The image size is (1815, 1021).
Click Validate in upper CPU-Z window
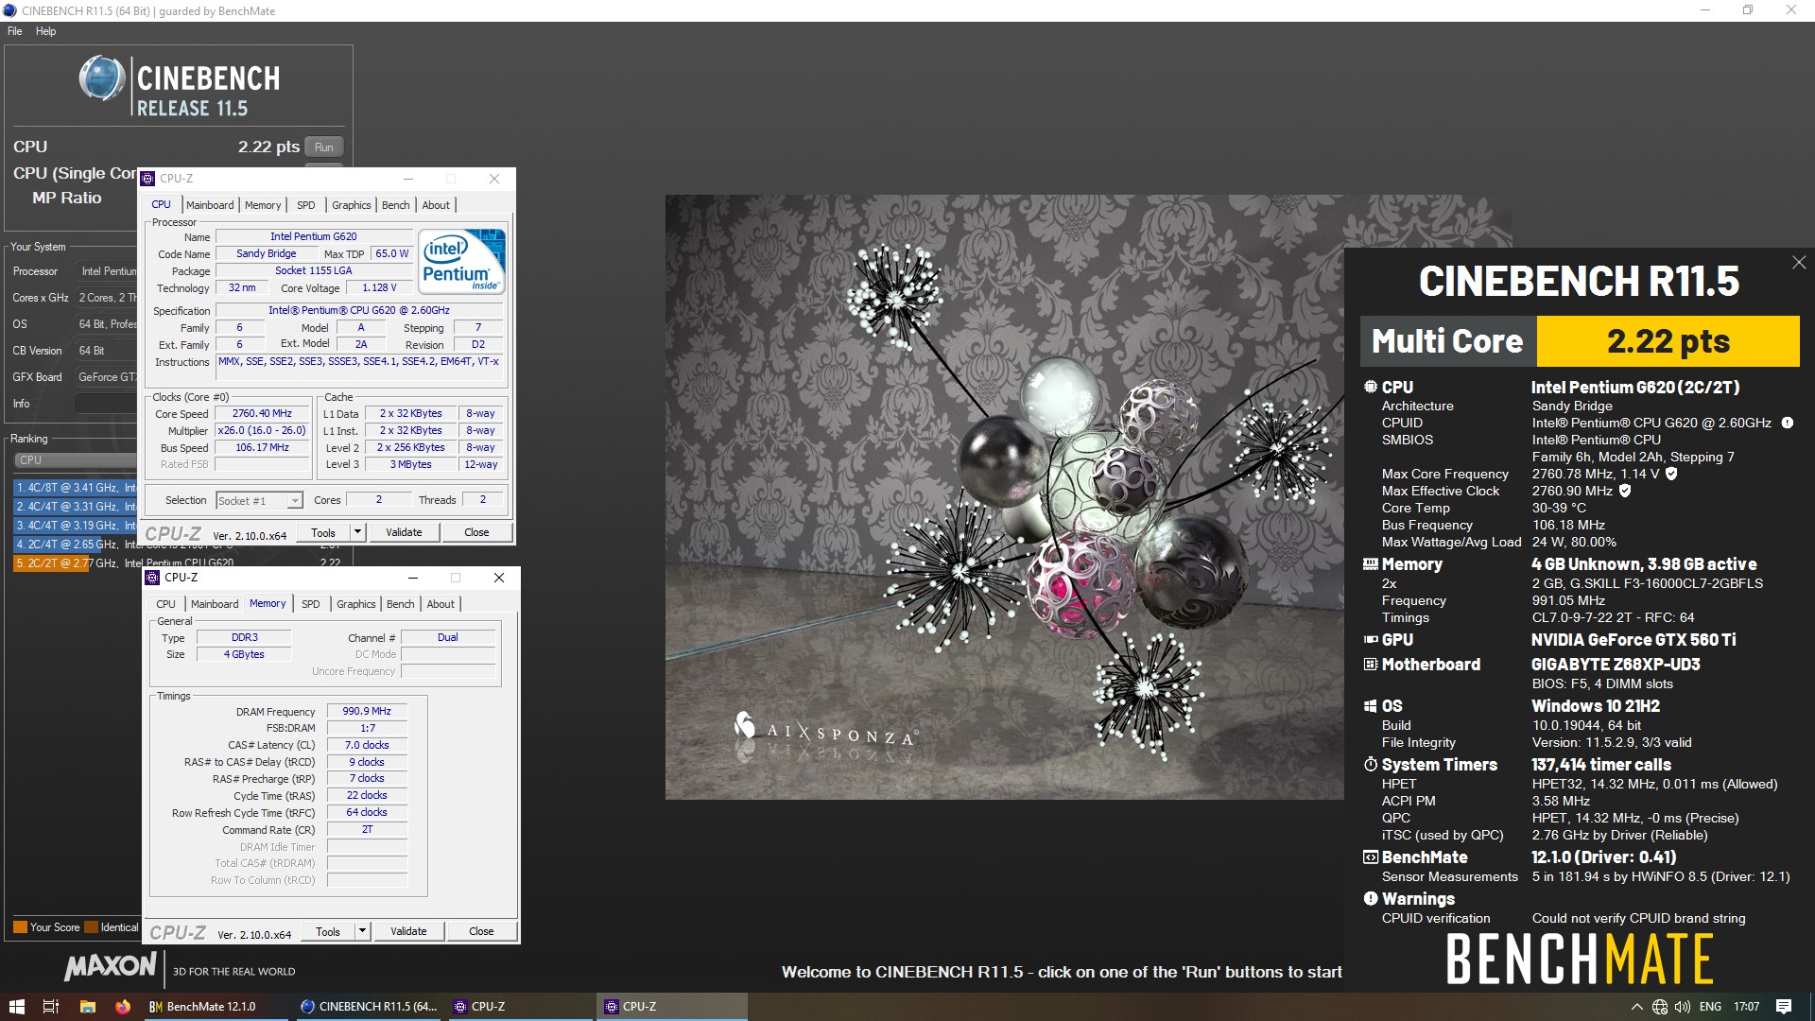coord(404,533)
